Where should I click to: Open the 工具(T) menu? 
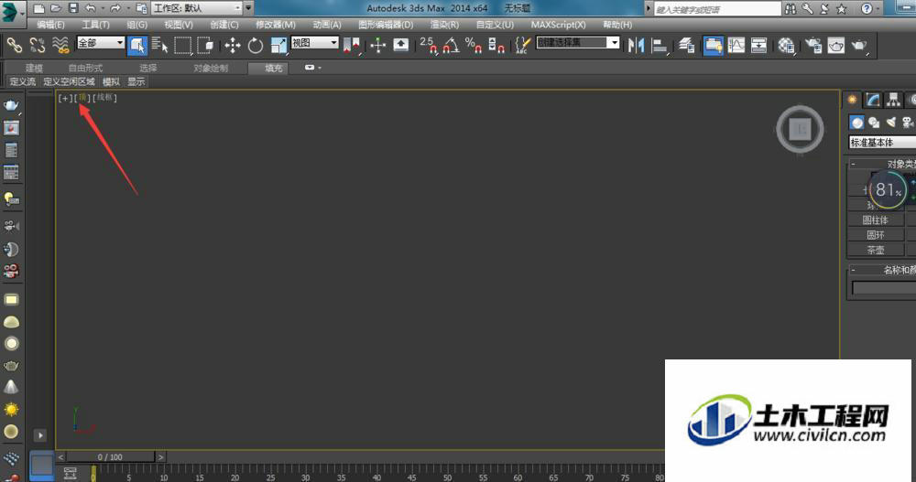95,25
